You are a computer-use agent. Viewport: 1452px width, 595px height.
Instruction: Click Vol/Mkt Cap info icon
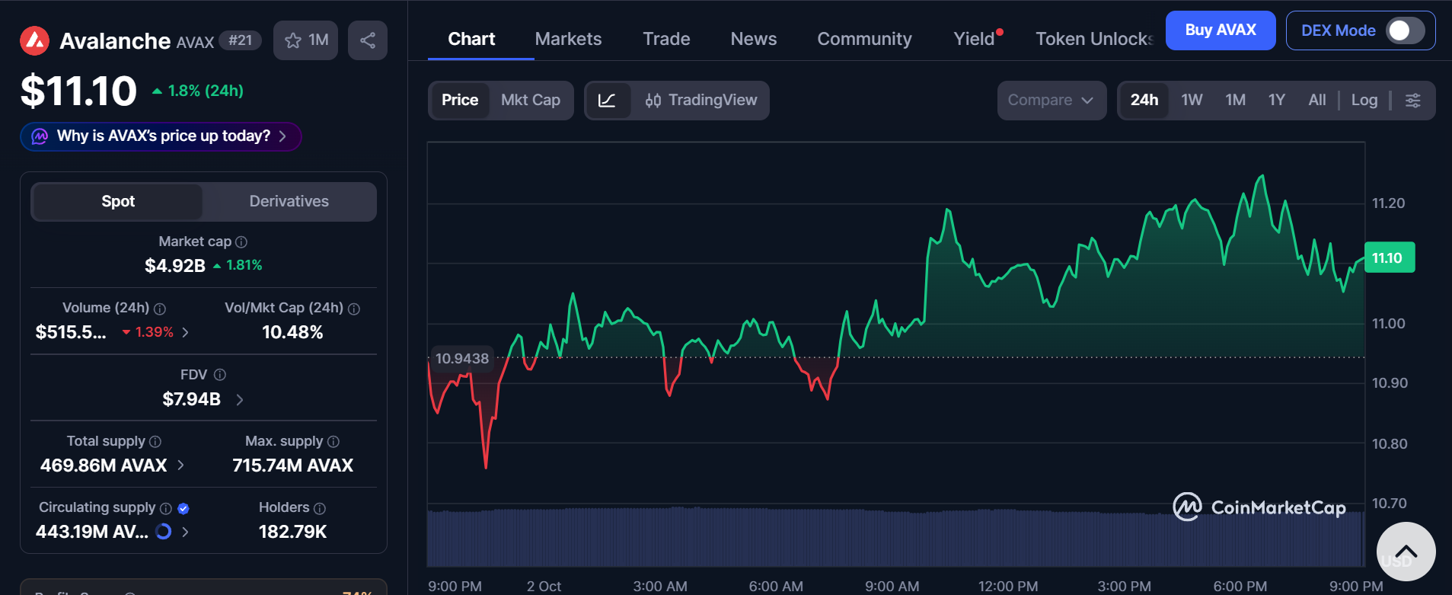(x=354, y=309)
